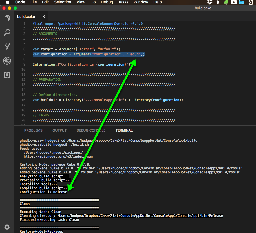Open the Manage gear icon
256x233 pixels.
tap(7, 227)
